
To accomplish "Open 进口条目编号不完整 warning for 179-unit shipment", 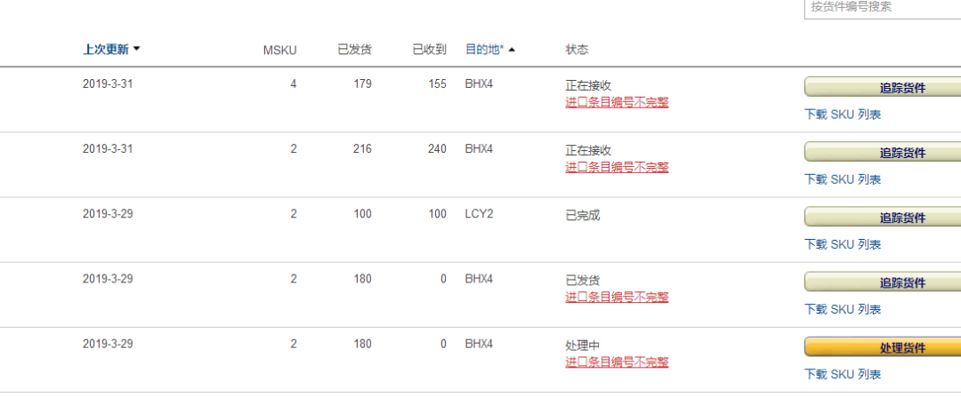I will [617, 102].
